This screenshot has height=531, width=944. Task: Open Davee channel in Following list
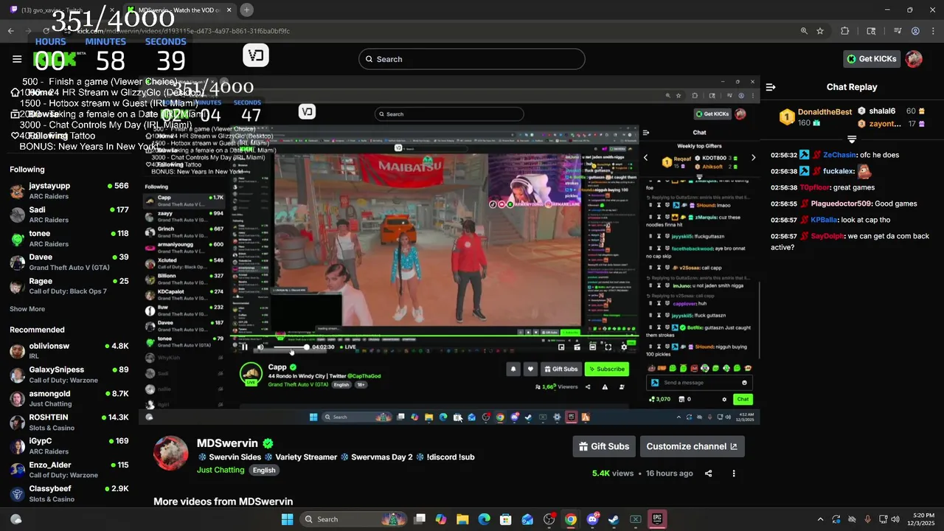(x=69, y=262)
